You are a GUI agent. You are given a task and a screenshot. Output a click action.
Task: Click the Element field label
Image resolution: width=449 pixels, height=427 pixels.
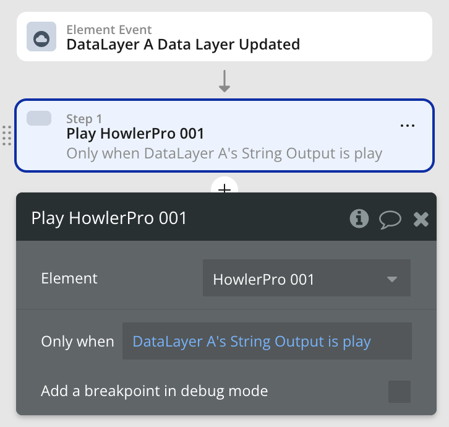coord(69,278)
